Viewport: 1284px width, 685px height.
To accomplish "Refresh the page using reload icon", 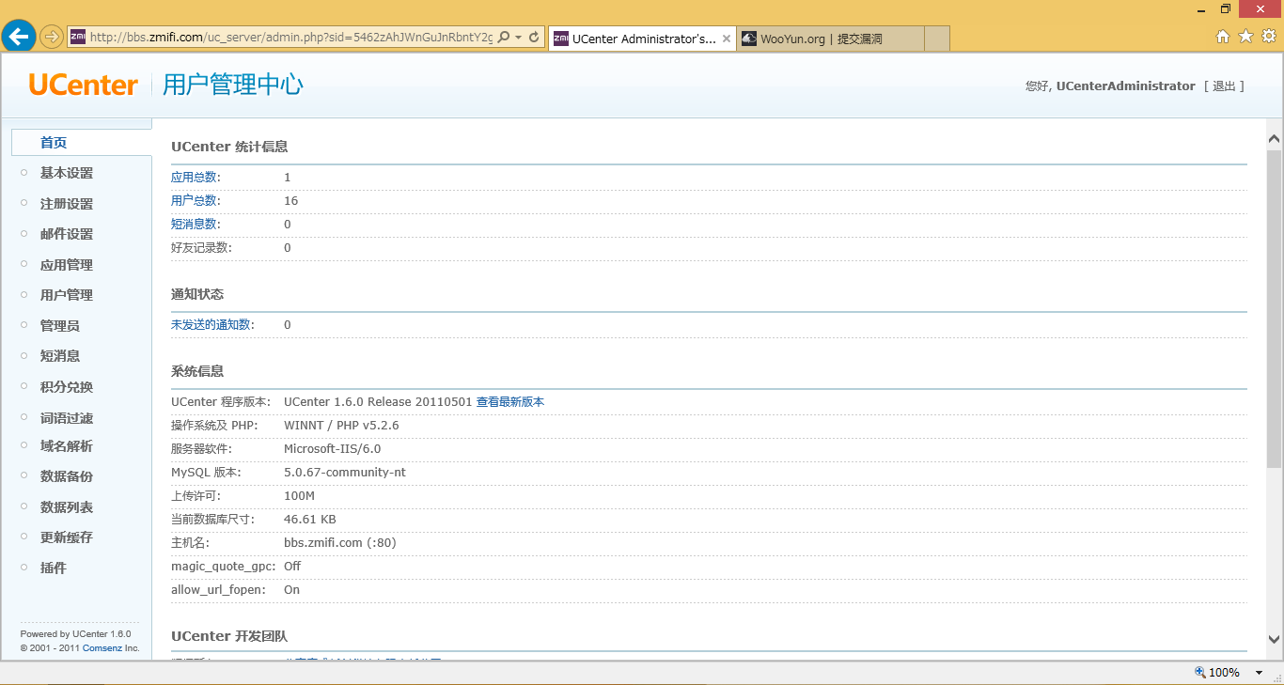I will coord(534,38).
